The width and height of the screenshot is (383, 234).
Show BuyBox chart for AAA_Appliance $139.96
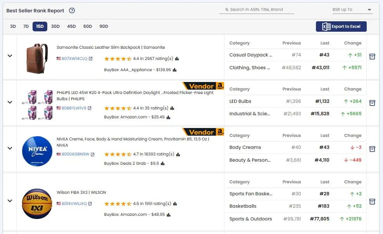175,70
